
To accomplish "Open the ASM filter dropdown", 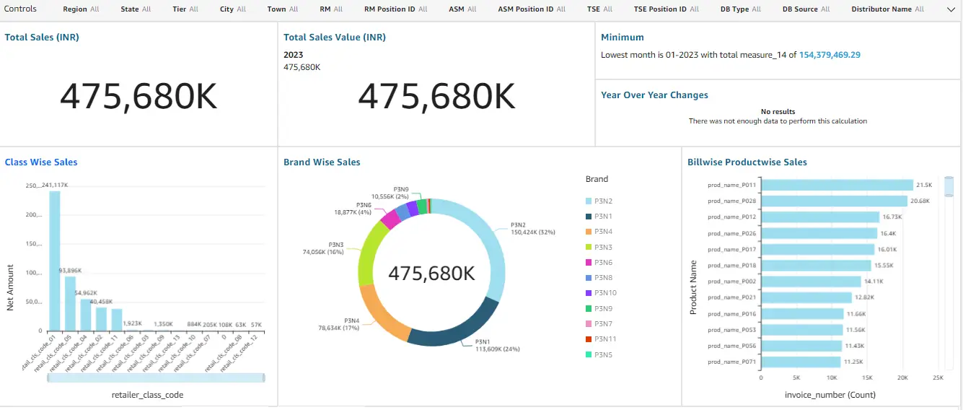I will point(462,9).
